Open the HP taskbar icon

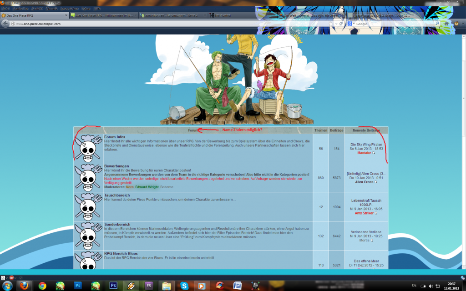[255, 286]
